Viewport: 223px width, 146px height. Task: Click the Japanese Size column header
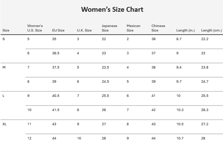pyautogui.click(x=109, y=28)
